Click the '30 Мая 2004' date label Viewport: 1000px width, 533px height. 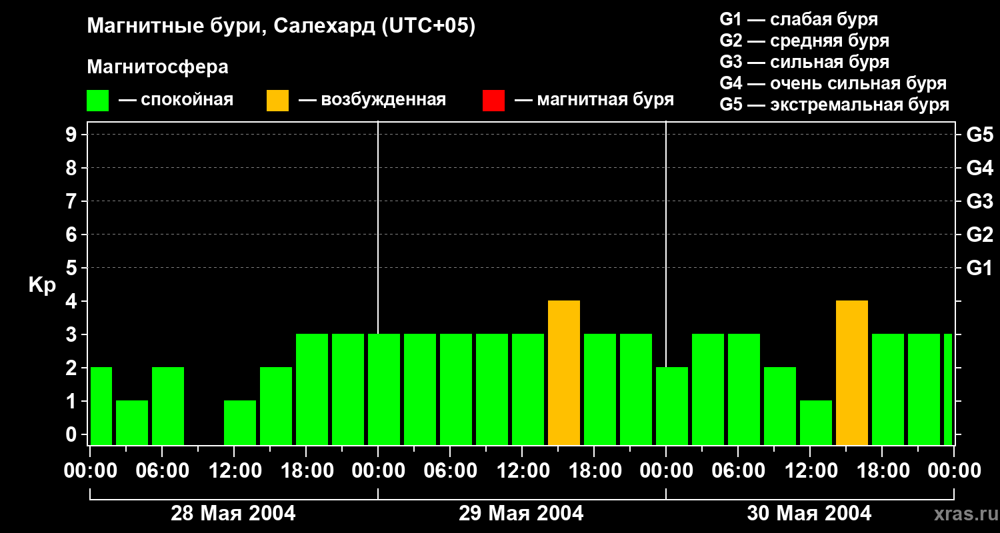point(809,513)
